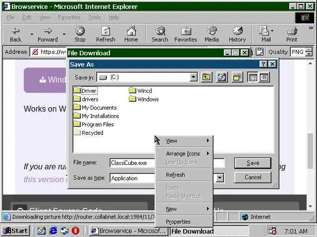Screen dimensions: 317x237
Task: Click the Print toolbar icon
Action: 292,34
